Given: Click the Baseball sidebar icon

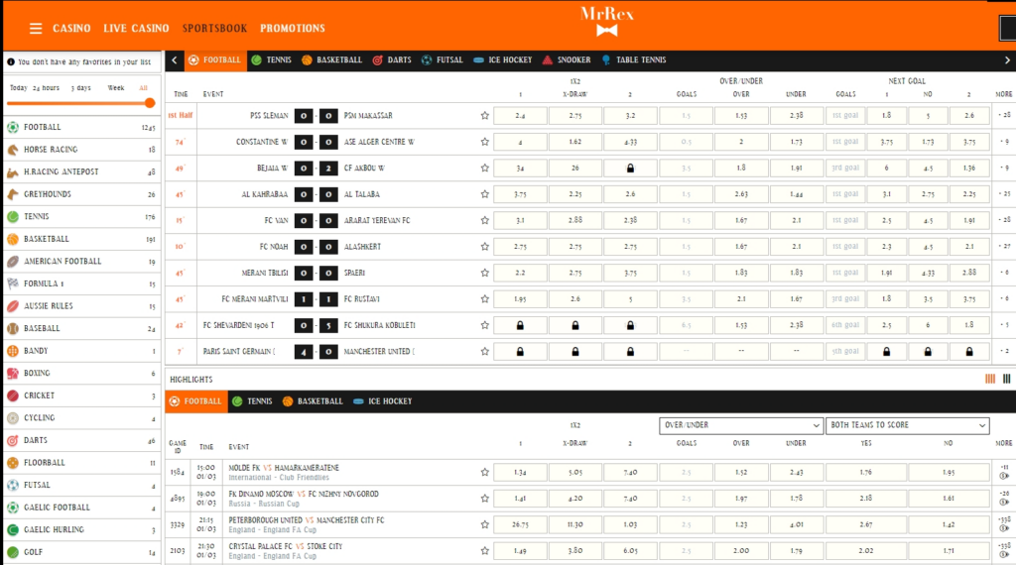Looking at the screenshot, I should tap(13, 329).
